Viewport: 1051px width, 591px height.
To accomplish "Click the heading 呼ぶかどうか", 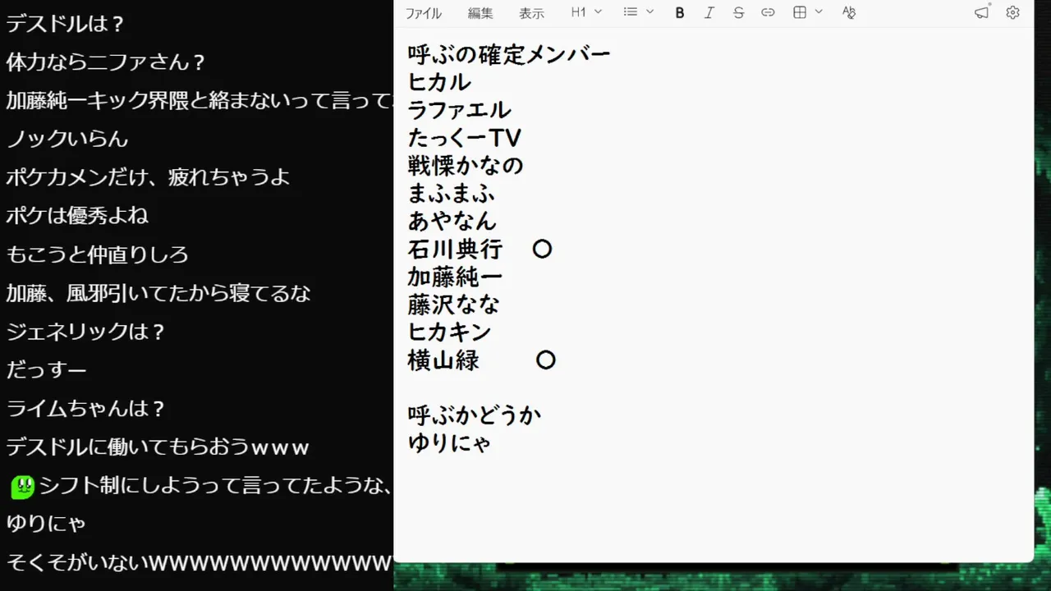I will point(475,415).
